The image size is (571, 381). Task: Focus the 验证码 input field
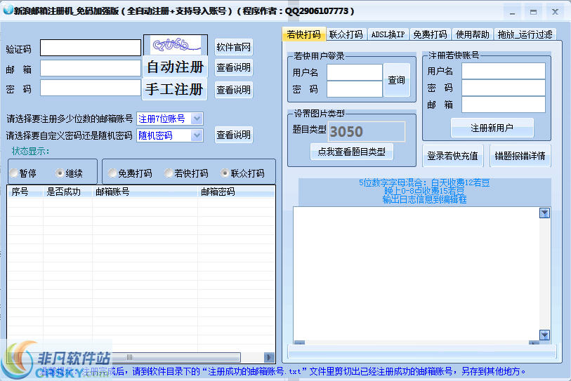tap(91, 48)
